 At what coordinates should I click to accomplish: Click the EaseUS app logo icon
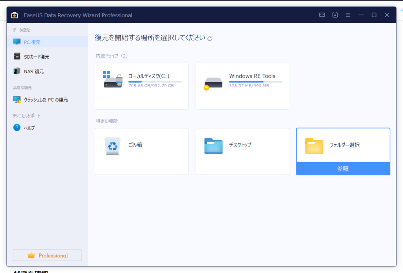click(x=15, y=15)
